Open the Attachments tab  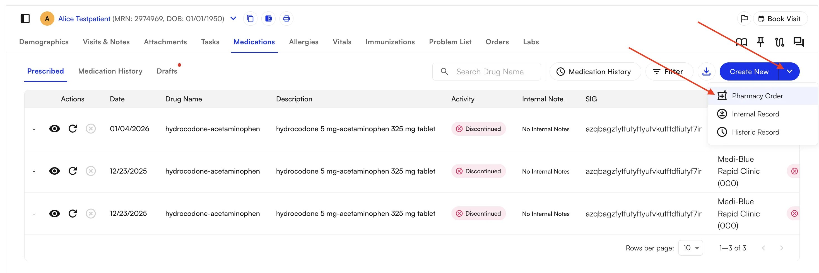(165, 42)
